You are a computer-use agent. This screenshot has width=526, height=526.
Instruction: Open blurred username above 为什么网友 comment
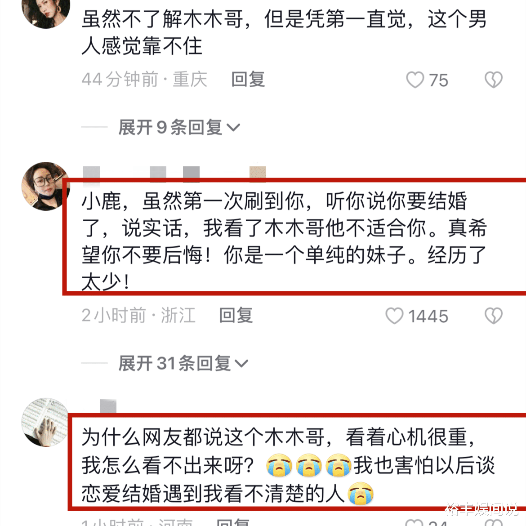[108, 406]
